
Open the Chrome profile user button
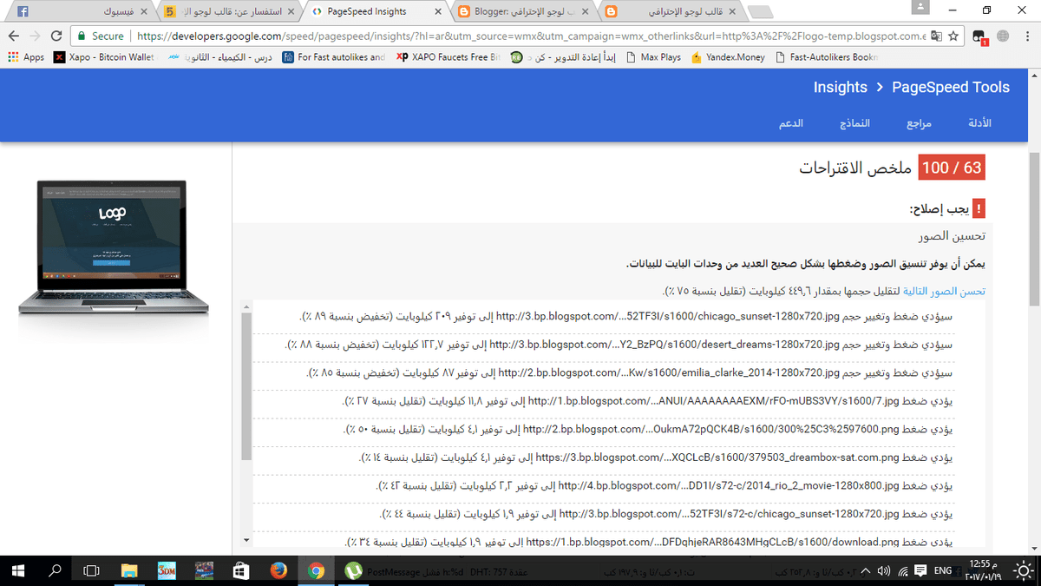tap(922, 8)
